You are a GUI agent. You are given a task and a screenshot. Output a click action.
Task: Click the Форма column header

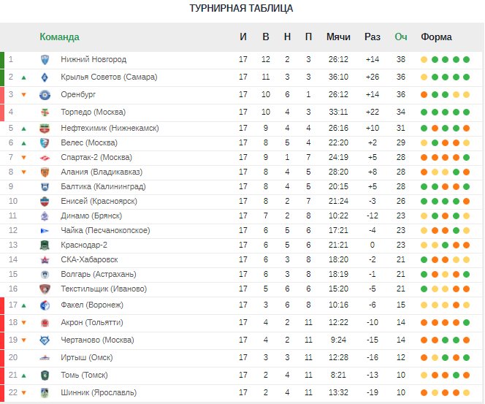[x=436, y=37]
